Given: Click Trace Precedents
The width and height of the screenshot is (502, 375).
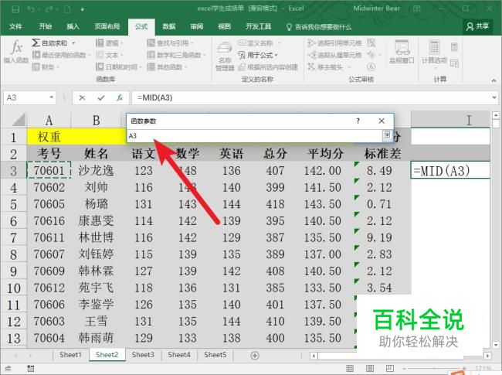Looking at the screenshot, I should point(334,43).
